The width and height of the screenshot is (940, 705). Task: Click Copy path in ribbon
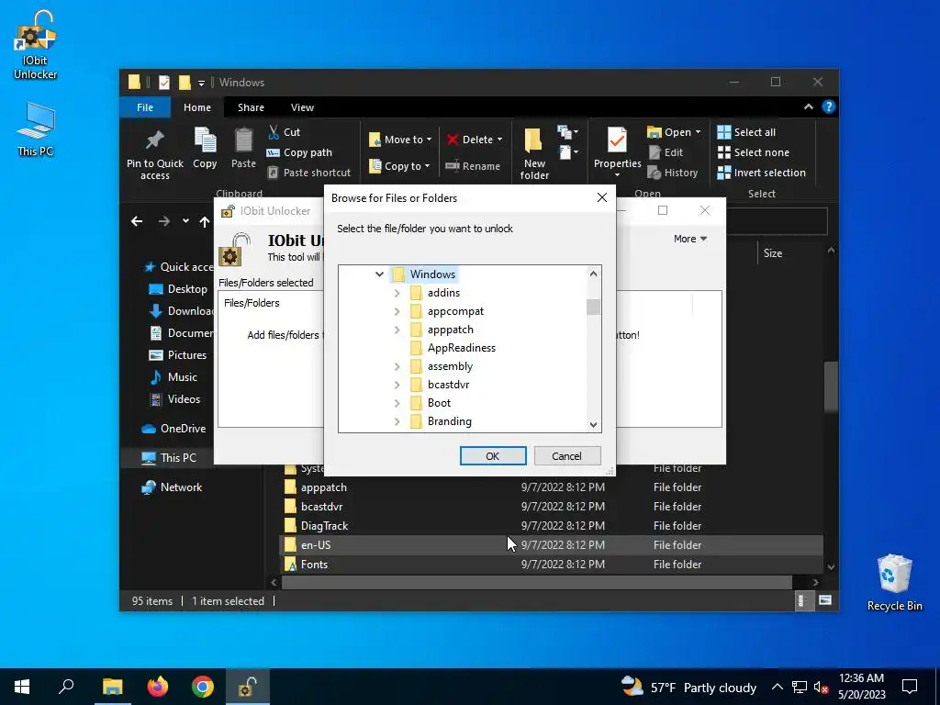[299, 152]
